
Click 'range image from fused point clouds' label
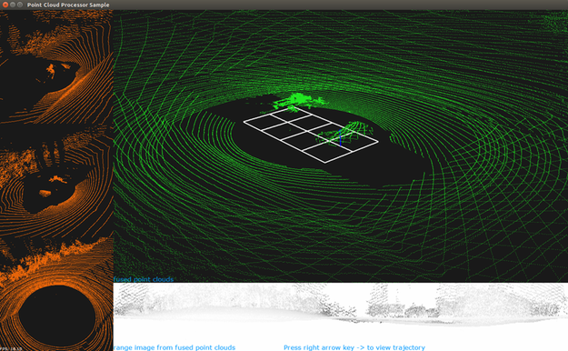click(x=174, y=347)
